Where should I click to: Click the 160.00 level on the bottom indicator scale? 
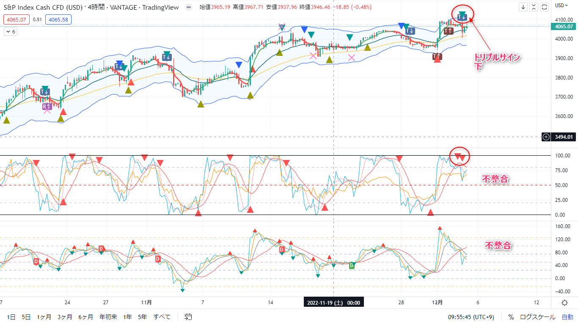pos(562,226)
